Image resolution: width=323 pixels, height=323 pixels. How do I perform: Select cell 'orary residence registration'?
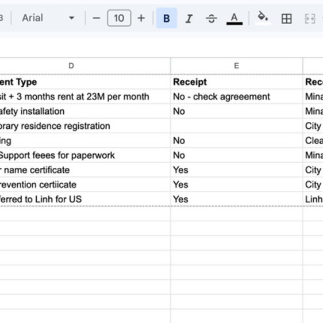[x=85, y=126]
